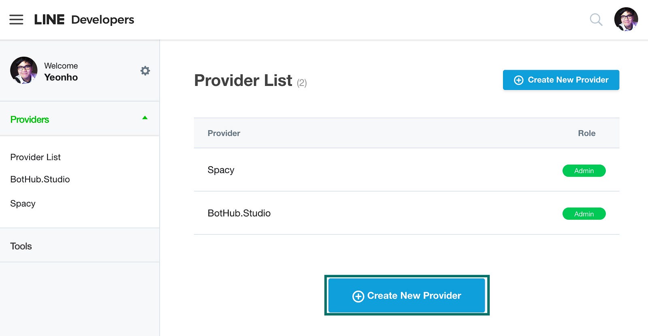Click Admin badge for BotHub.Studio

[x=584, y=214]
